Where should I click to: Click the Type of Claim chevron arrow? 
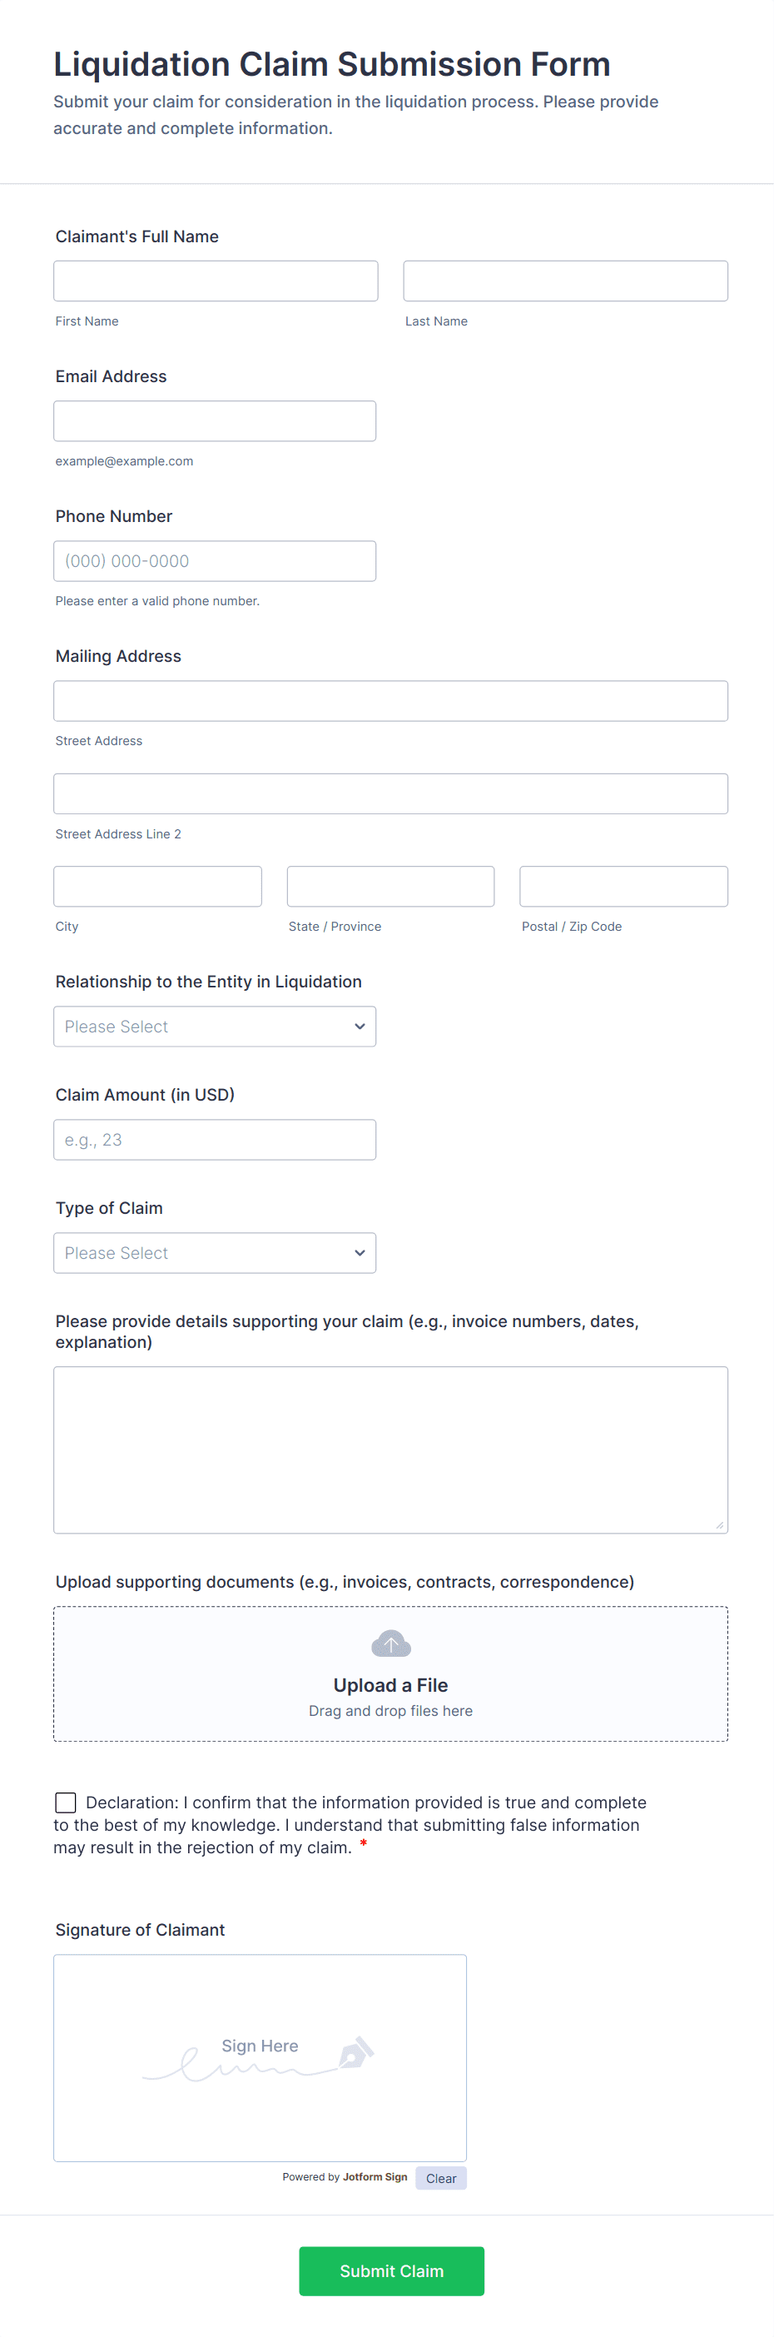tap(360, 1253)
